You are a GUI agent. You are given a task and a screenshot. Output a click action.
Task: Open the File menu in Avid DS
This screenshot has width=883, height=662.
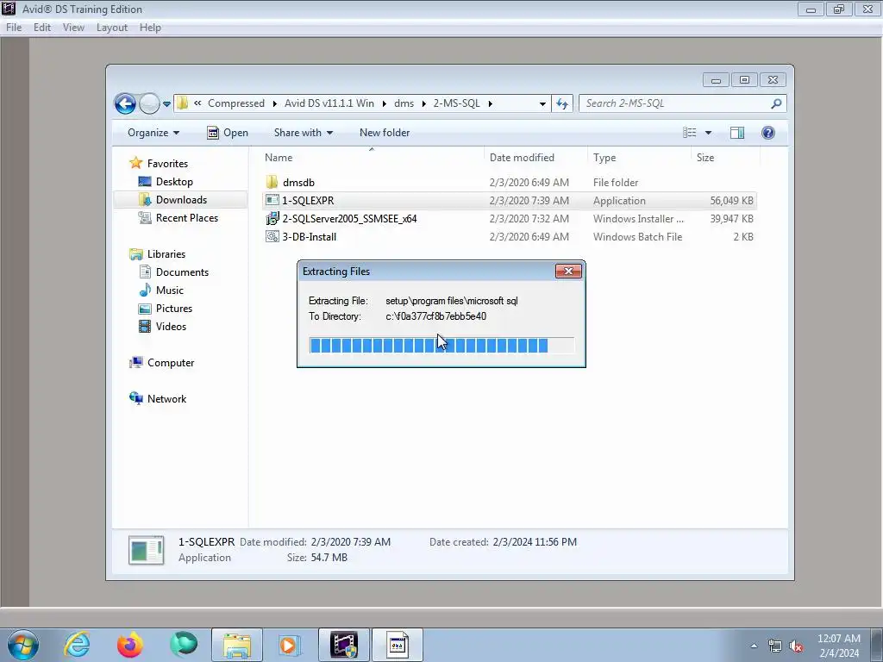click(14, 28)
